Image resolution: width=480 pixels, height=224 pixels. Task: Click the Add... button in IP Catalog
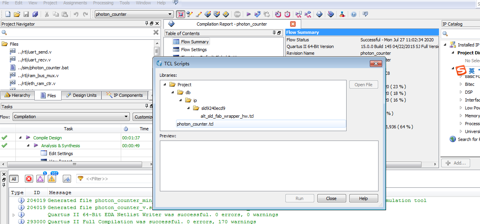point(456,163)
